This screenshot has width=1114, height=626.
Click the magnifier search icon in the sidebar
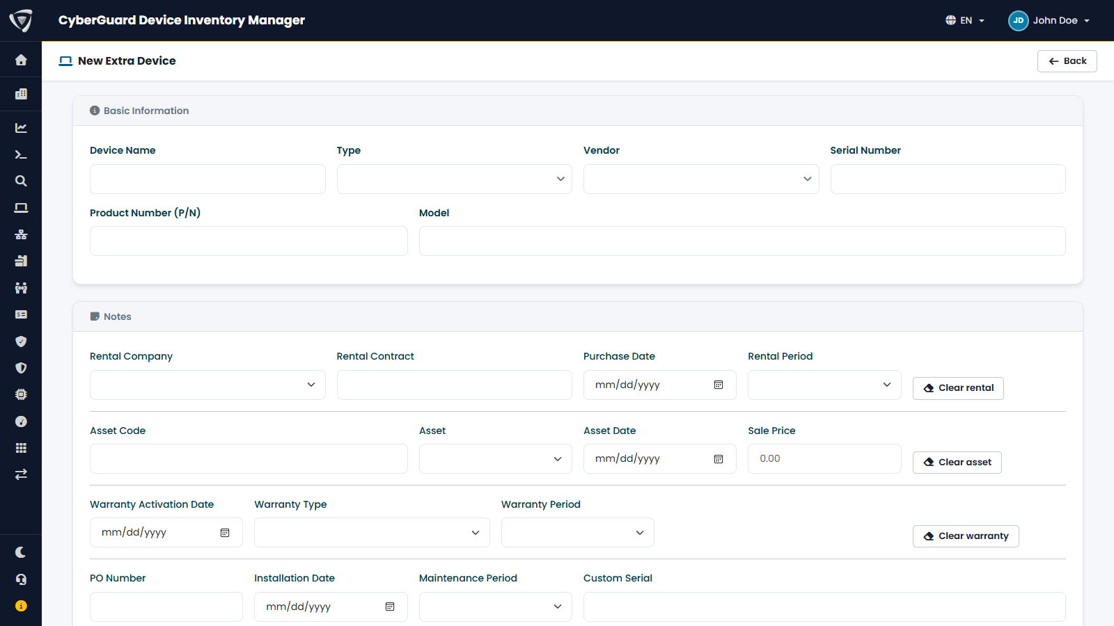coord(21,181)
